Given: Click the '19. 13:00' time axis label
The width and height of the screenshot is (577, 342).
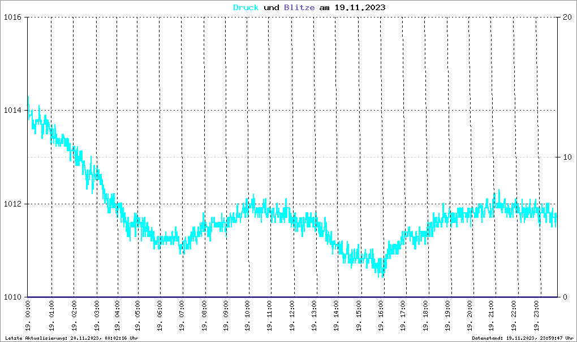Looking at the screenshot, I should pyautogui.click(x=315, y=316).
